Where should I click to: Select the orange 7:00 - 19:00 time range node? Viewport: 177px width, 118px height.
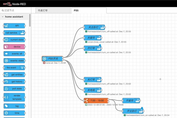click(x=96, y=101)
